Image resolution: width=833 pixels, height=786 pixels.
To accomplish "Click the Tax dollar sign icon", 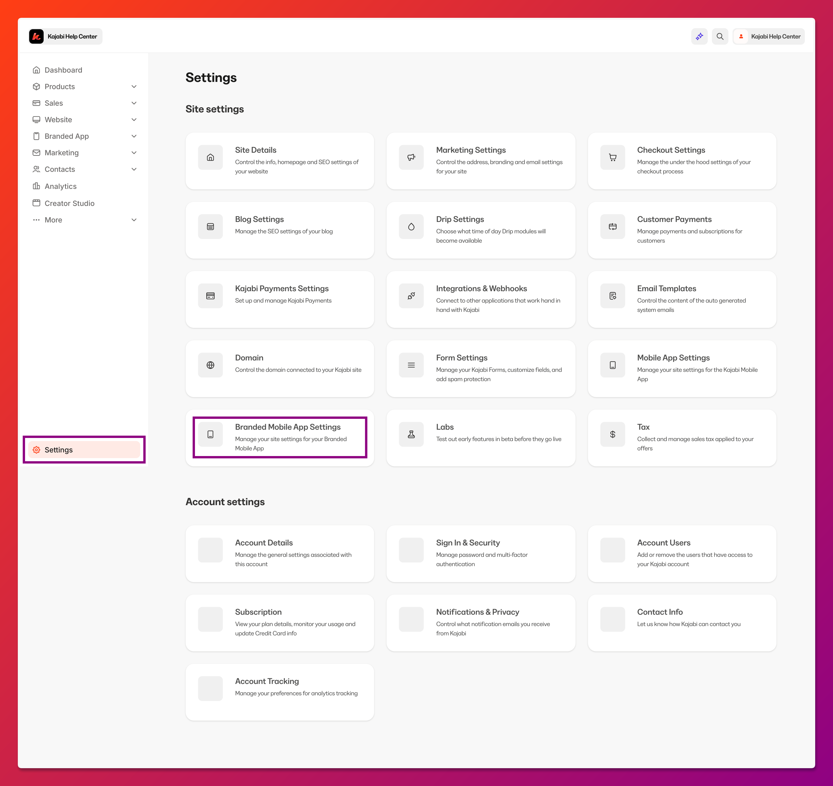I will (x=612, y=434).
